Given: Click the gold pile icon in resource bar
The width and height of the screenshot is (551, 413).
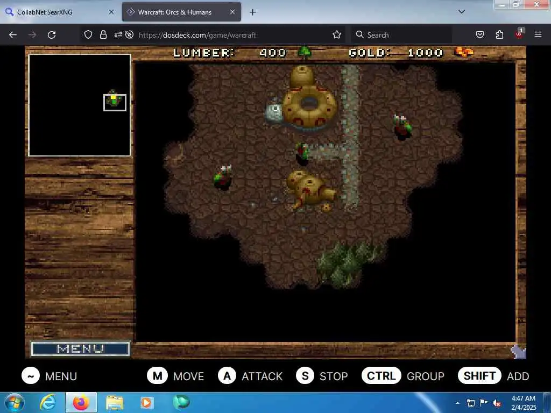Looking at the screenshot, I should [463, 52].
